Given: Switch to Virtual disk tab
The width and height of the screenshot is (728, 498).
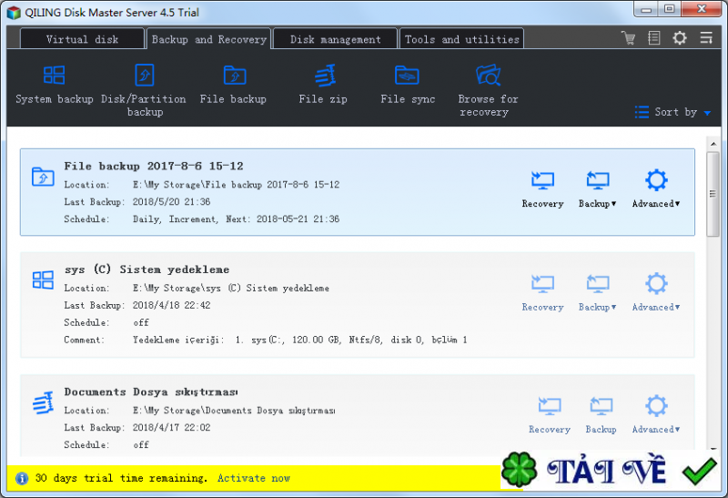Looking at the screenshot, I should tap(82, 39).
